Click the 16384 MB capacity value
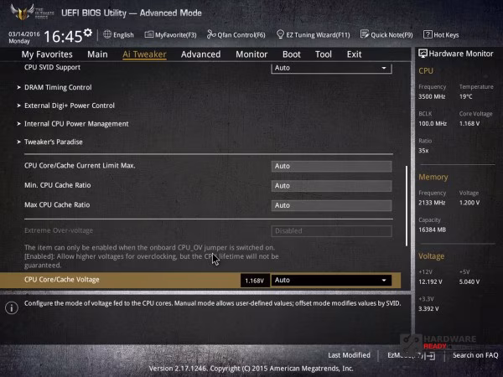 pyautogui.click(x=432, y=230)
